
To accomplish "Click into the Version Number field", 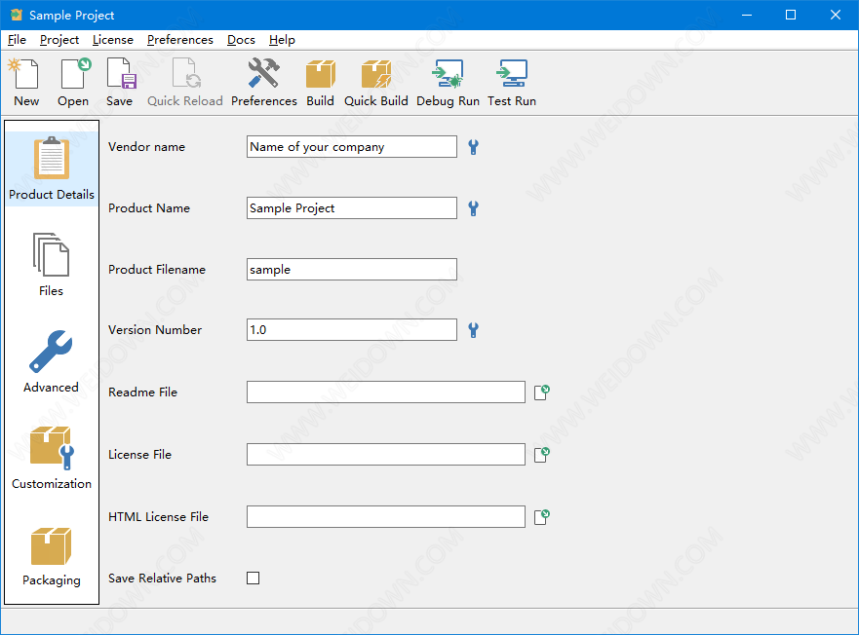I will click(x=352, y=329).
